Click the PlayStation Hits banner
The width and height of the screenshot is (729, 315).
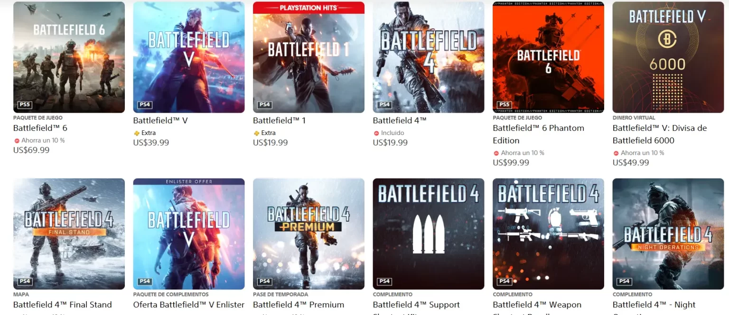click(x=308, y=8)
